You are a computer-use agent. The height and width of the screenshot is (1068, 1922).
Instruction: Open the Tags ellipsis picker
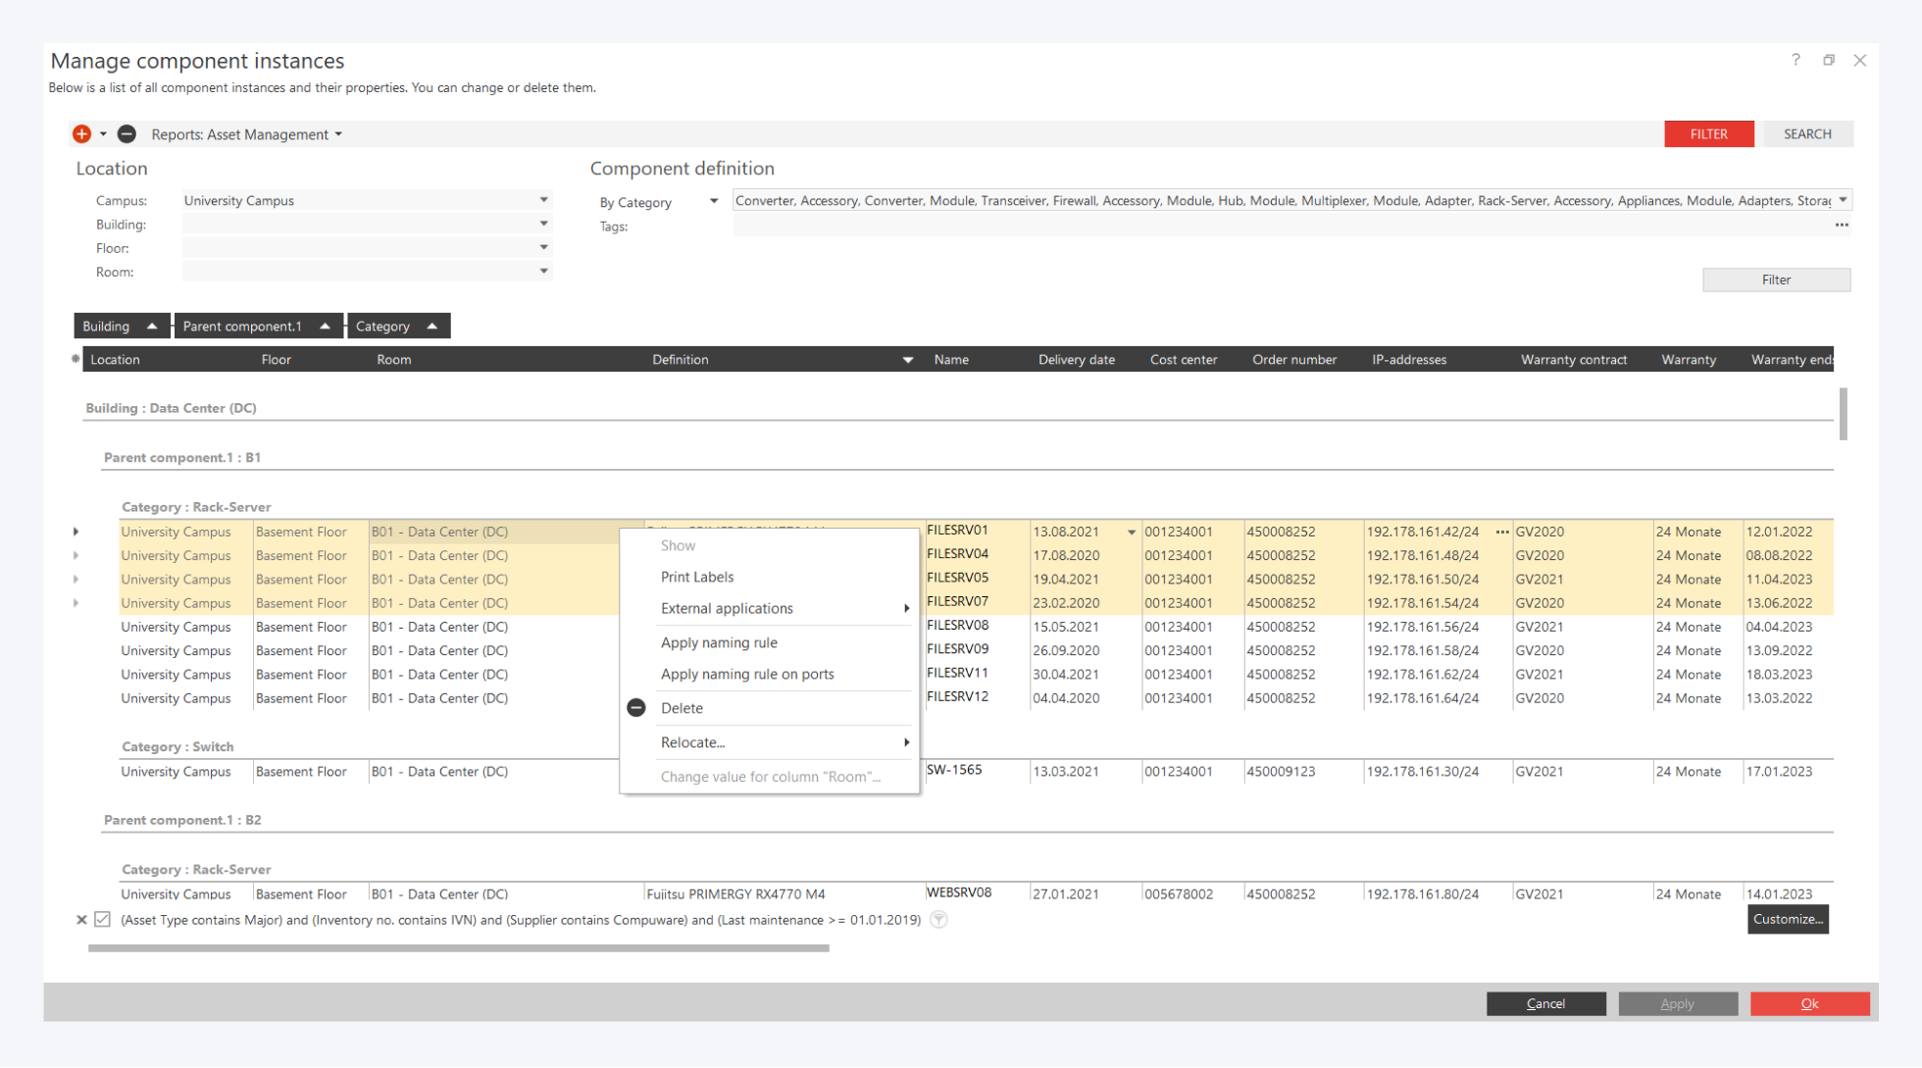1842,226
